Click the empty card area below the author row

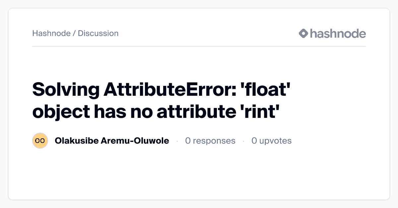point(199,175)
